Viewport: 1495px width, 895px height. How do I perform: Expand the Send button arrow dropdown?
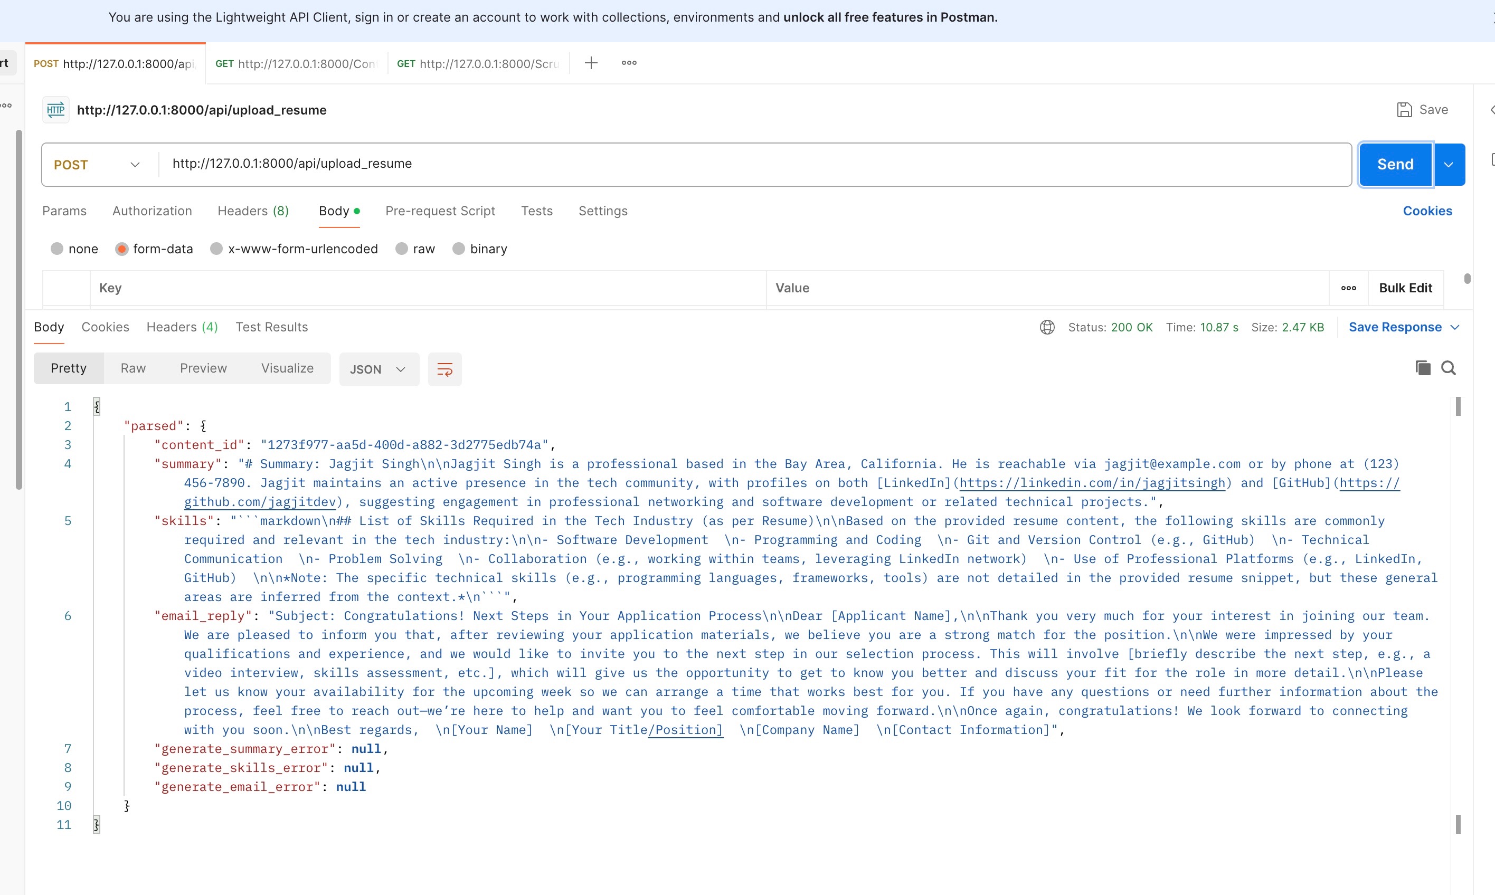click(x=1449, y=165)
